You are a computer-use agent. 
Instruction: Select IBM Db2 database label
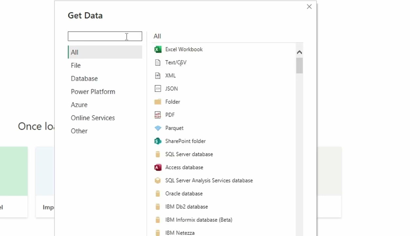[186, 207]
